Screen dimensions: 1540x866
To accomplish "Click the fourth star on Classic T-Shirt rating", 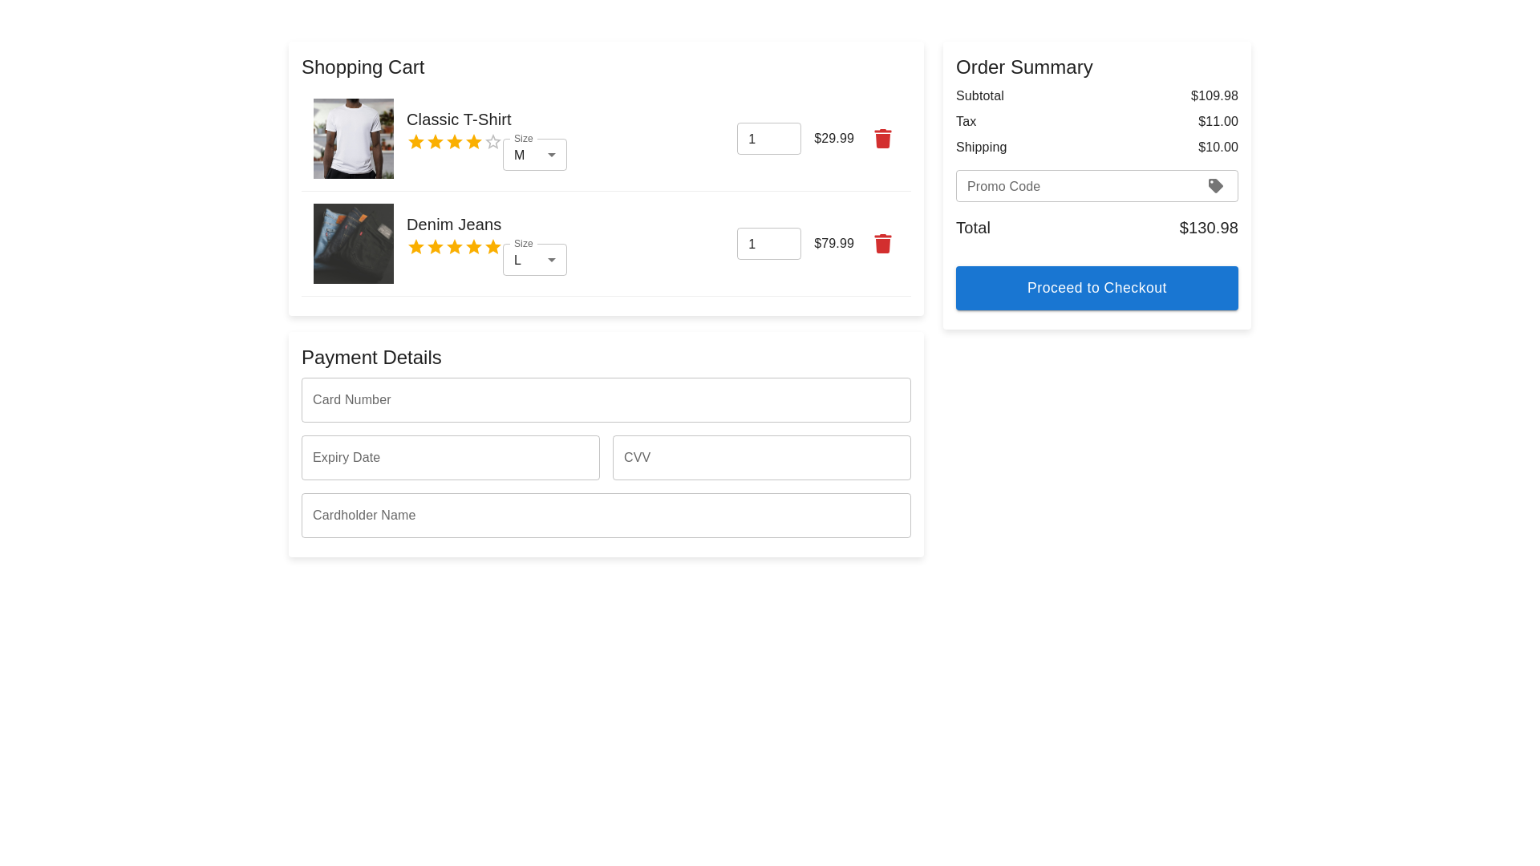I will coord(473,142).
